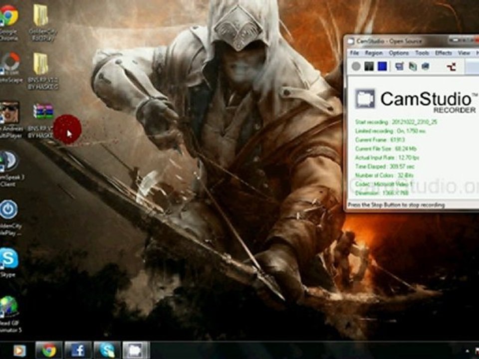Click the 'Limited recording' status line

point(390,131)
